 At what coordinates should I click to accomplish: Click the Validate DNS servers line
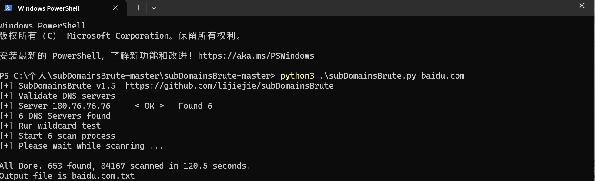click(x=58, y=96)
